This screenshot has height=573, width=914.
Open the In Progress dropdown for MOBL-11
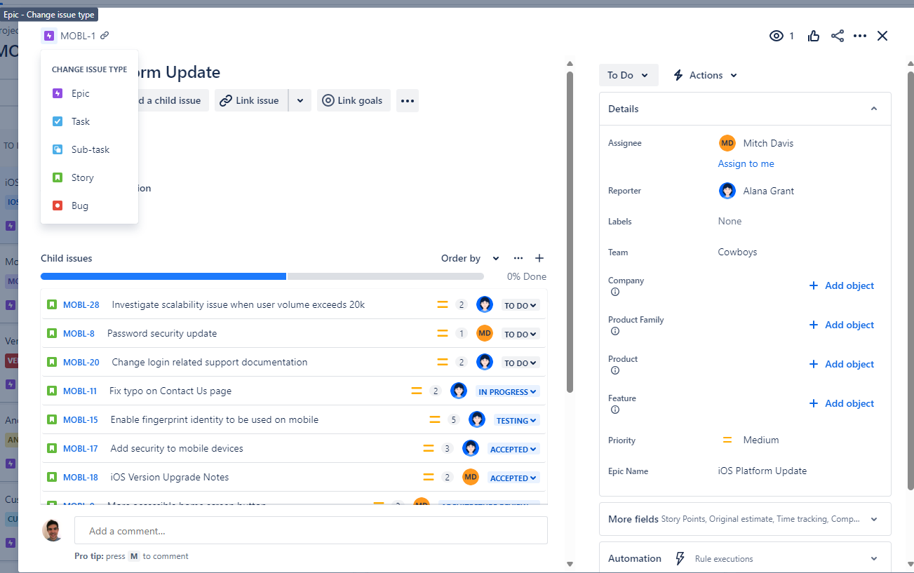click(507, 391)
